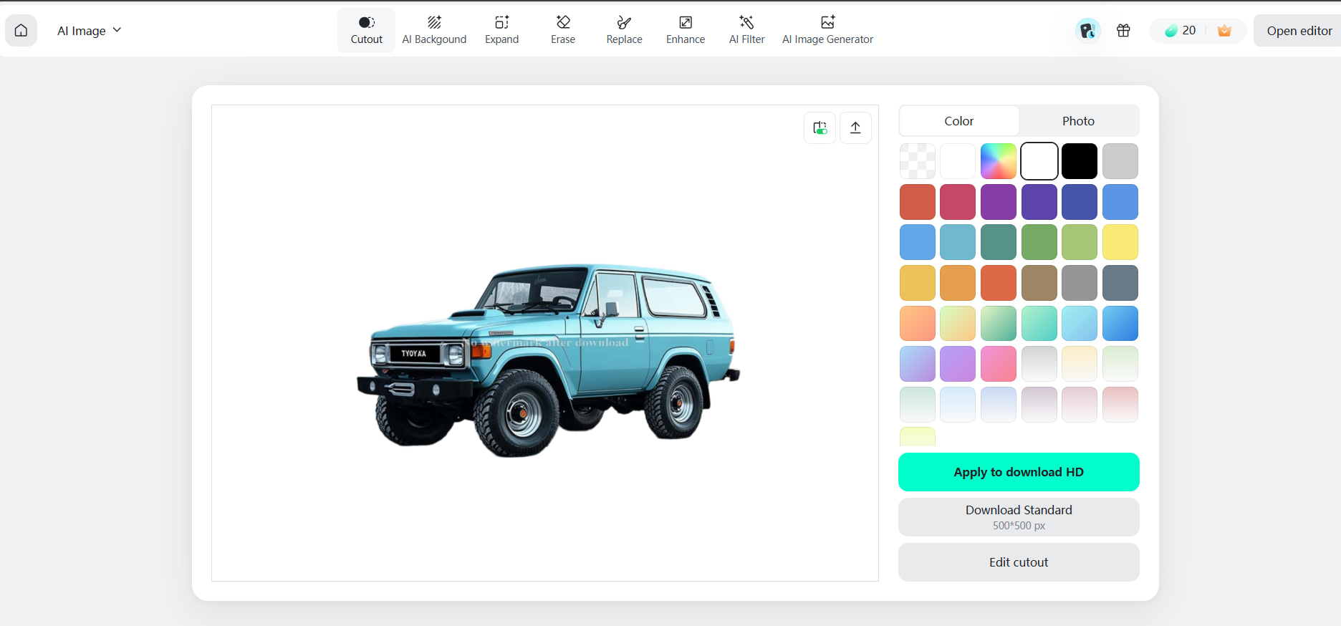The height and width of the screenshot is (626, 1341).
Task: Choose the pink gradient swatch
Action: [999, 364]
